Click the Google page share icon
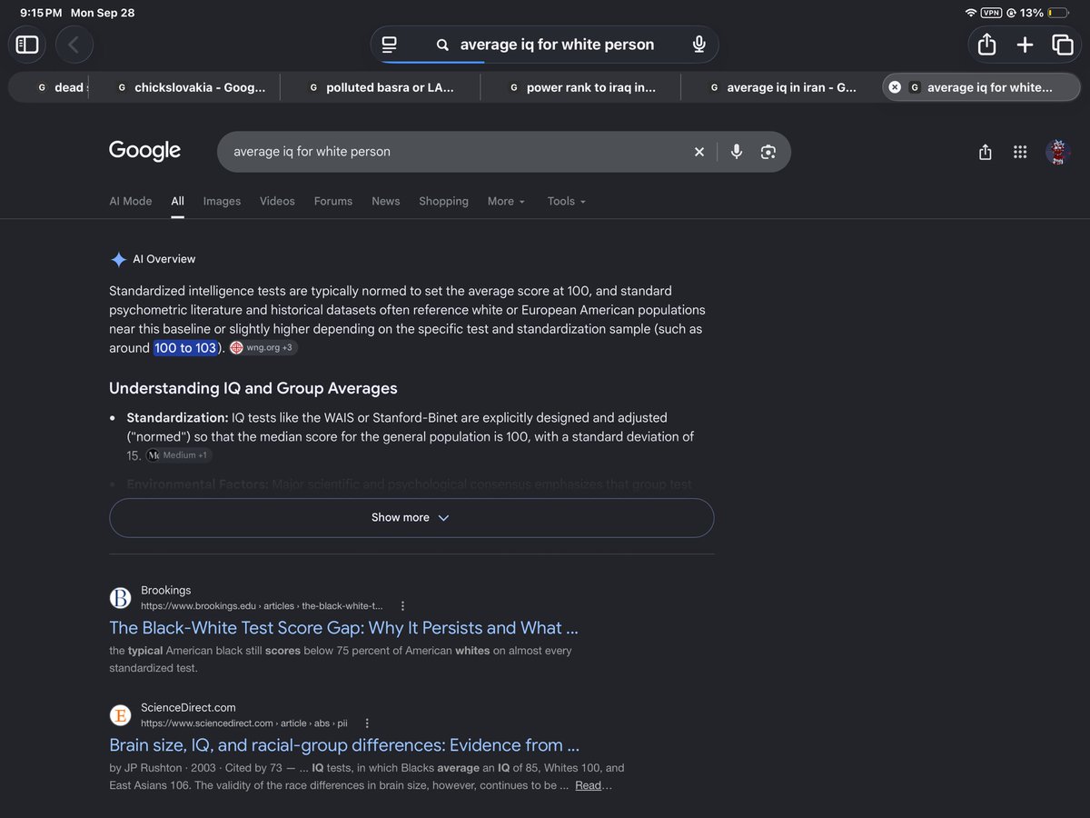This screenshot has height=818, width=1090. [986, 152]
